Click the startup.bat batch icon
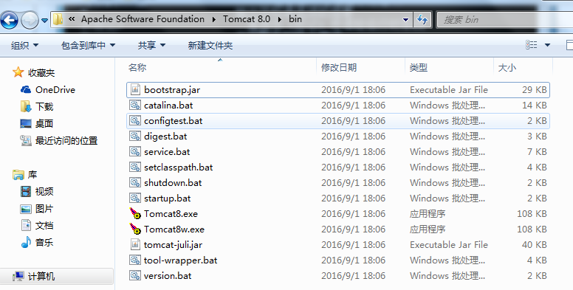573x290 pixels. (135, 198)
